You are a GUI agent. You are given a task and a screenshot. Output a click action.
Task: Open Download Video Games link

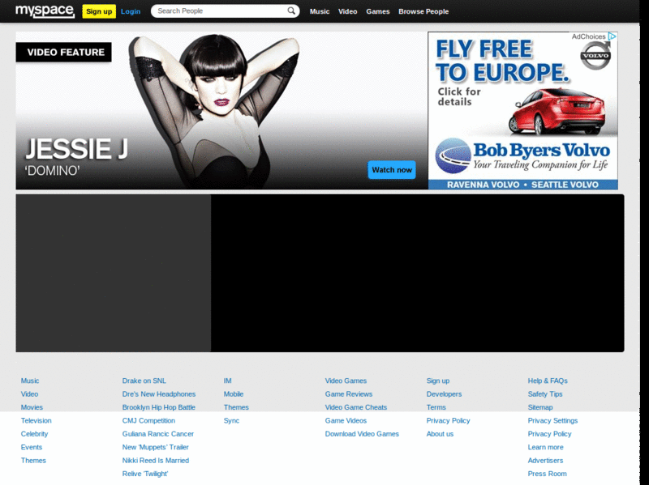coord(362,434)
